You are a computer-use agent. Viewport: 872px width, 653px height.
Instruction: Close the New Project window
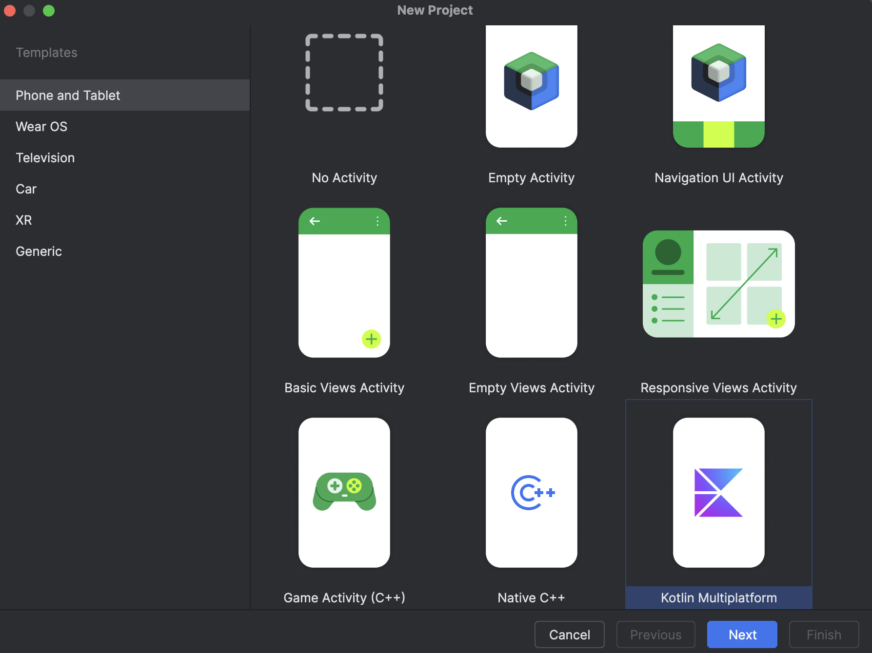tap(10, 11)
